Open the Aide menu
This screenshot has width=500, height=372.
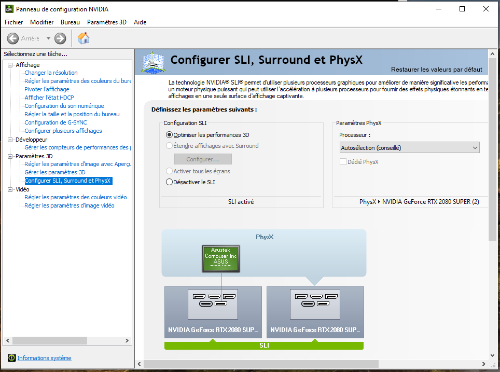click(x=140, y=22)
